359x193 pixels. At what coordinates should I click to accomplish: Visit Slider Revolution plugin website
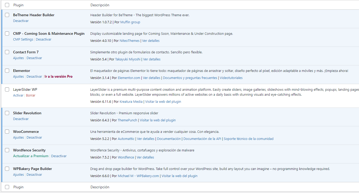158,120
